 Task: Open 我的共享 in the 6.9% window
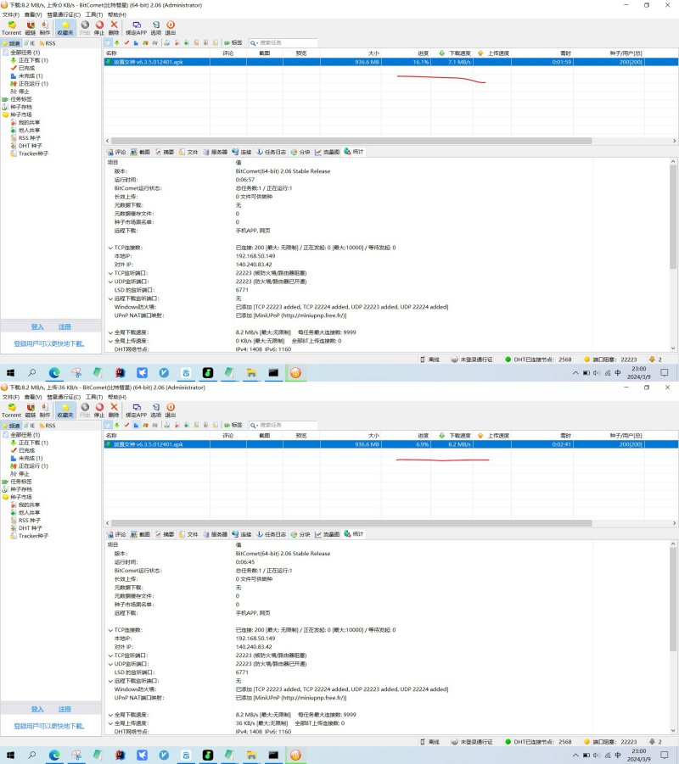coord(25,505)
